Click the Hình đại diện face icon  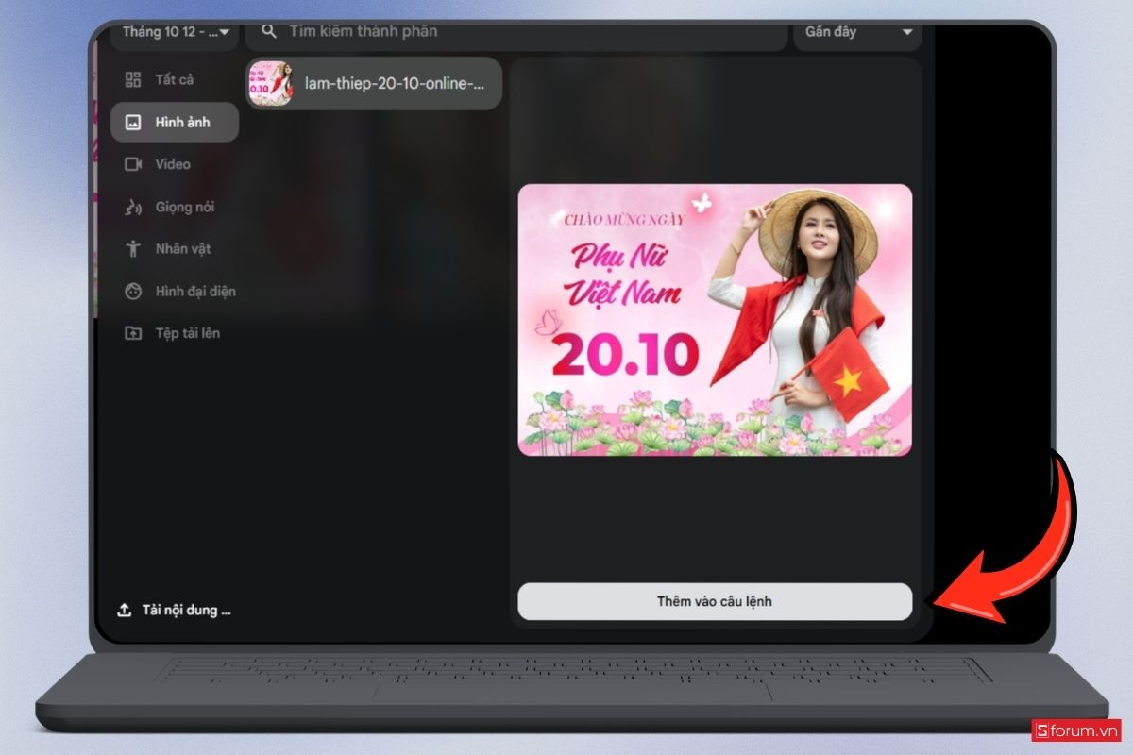[133, 292]
